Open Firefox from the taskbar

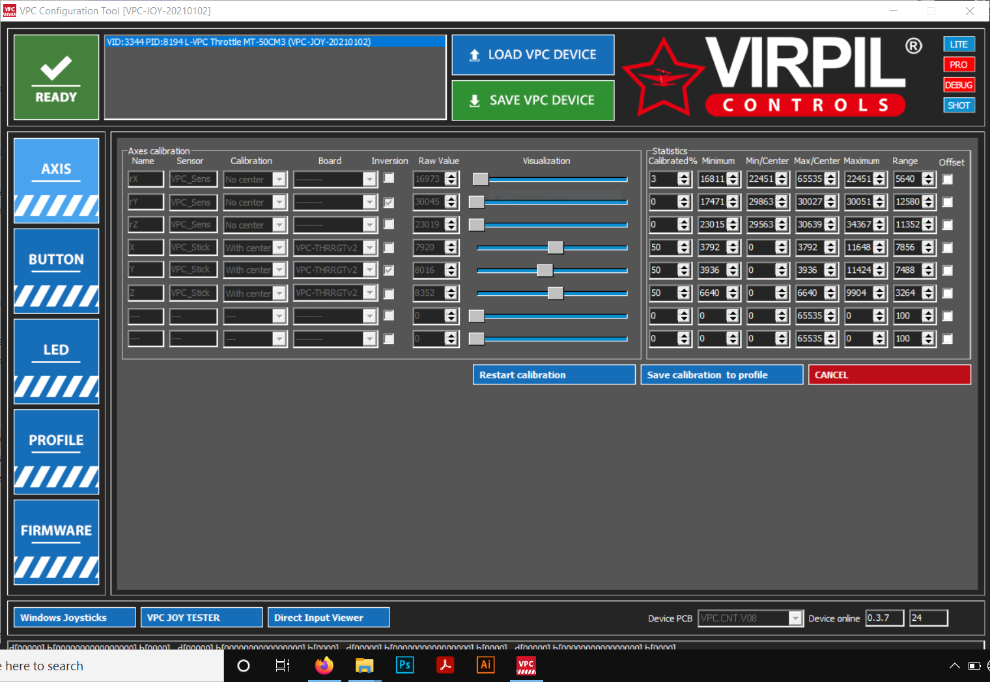324,665
